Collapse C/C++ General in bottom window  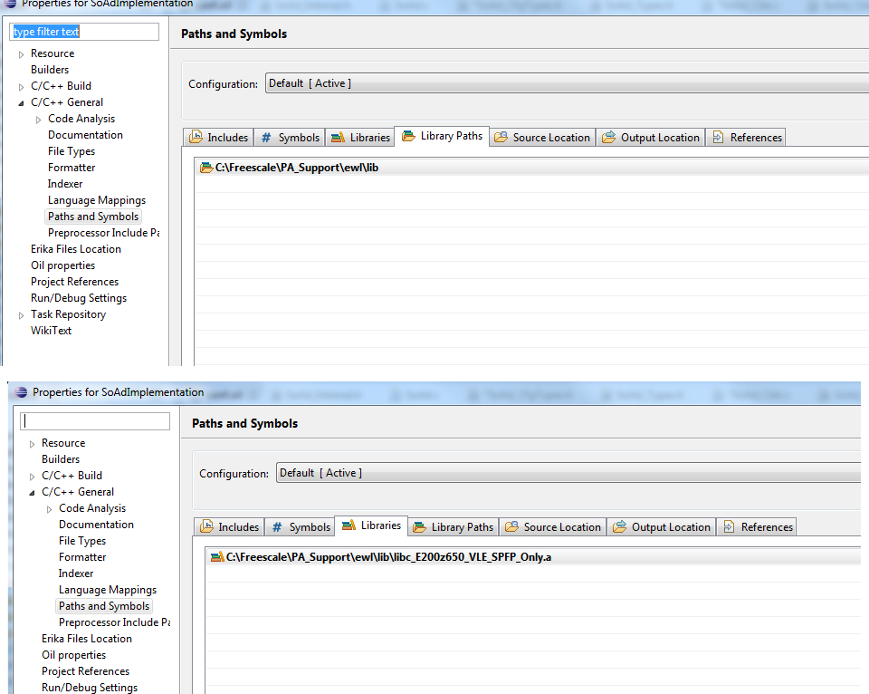(33, 493)
